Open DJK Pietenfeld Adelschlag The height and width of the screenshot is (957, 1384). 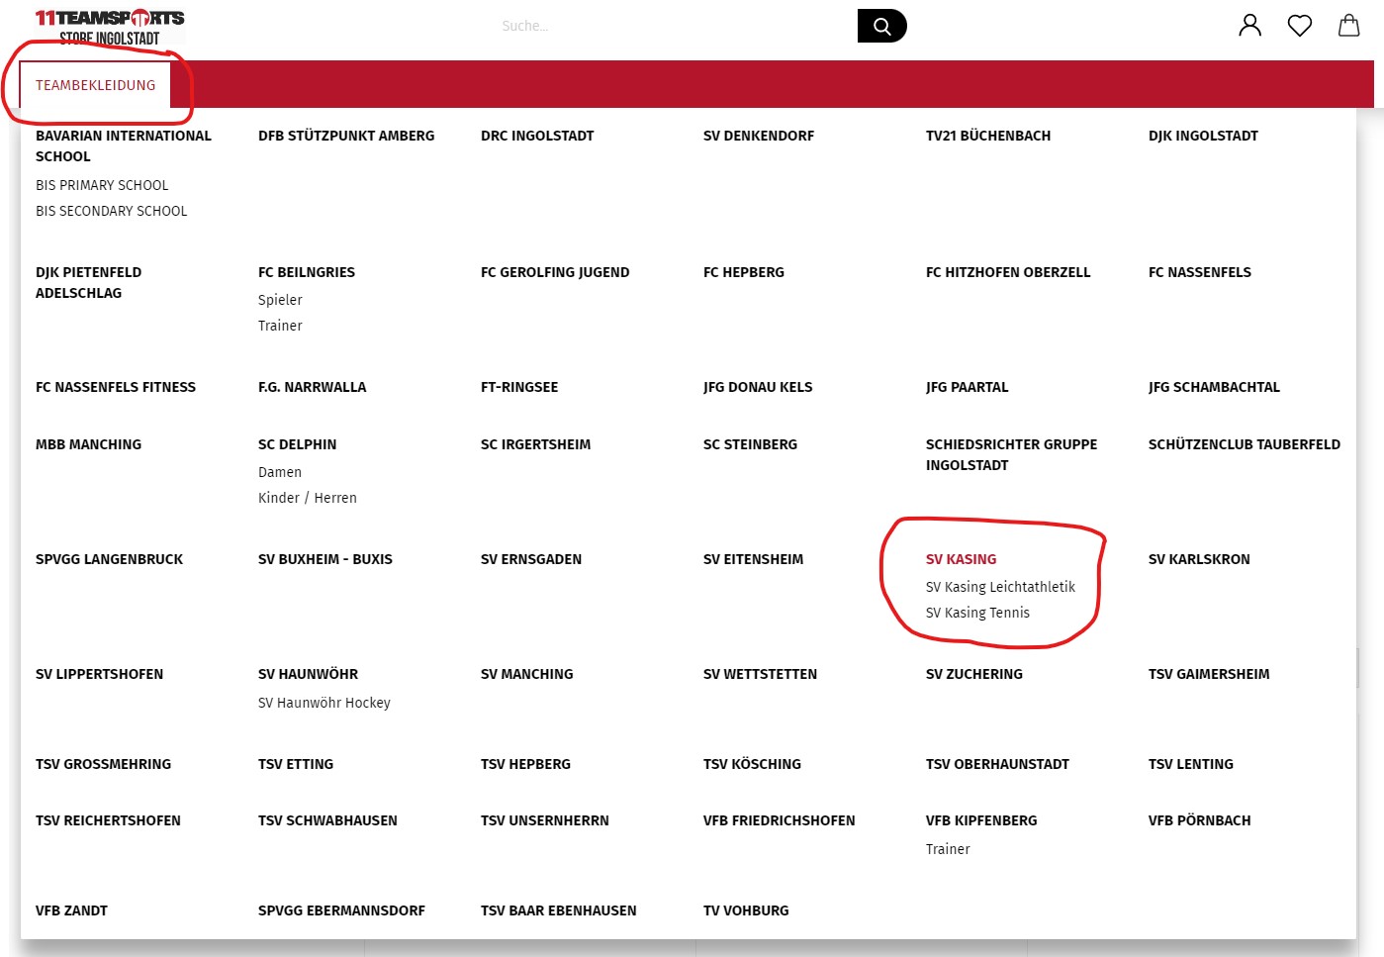click(88, 283)
